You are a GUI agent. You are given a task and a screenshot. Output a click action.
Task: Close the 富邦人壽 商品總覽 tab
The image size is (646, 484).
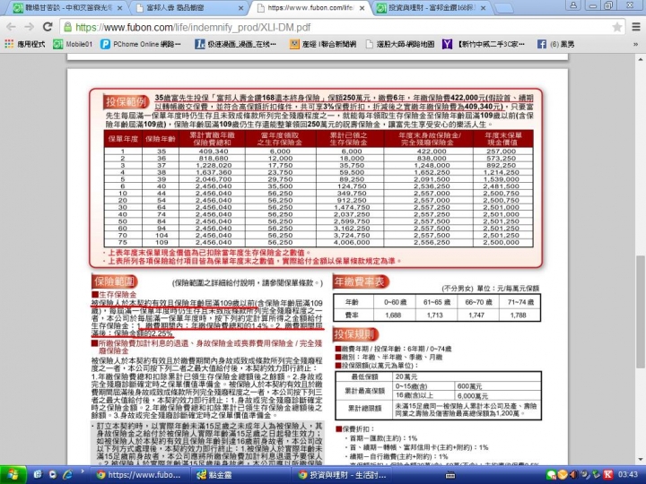pyautogui.click(x=241, y=8)
